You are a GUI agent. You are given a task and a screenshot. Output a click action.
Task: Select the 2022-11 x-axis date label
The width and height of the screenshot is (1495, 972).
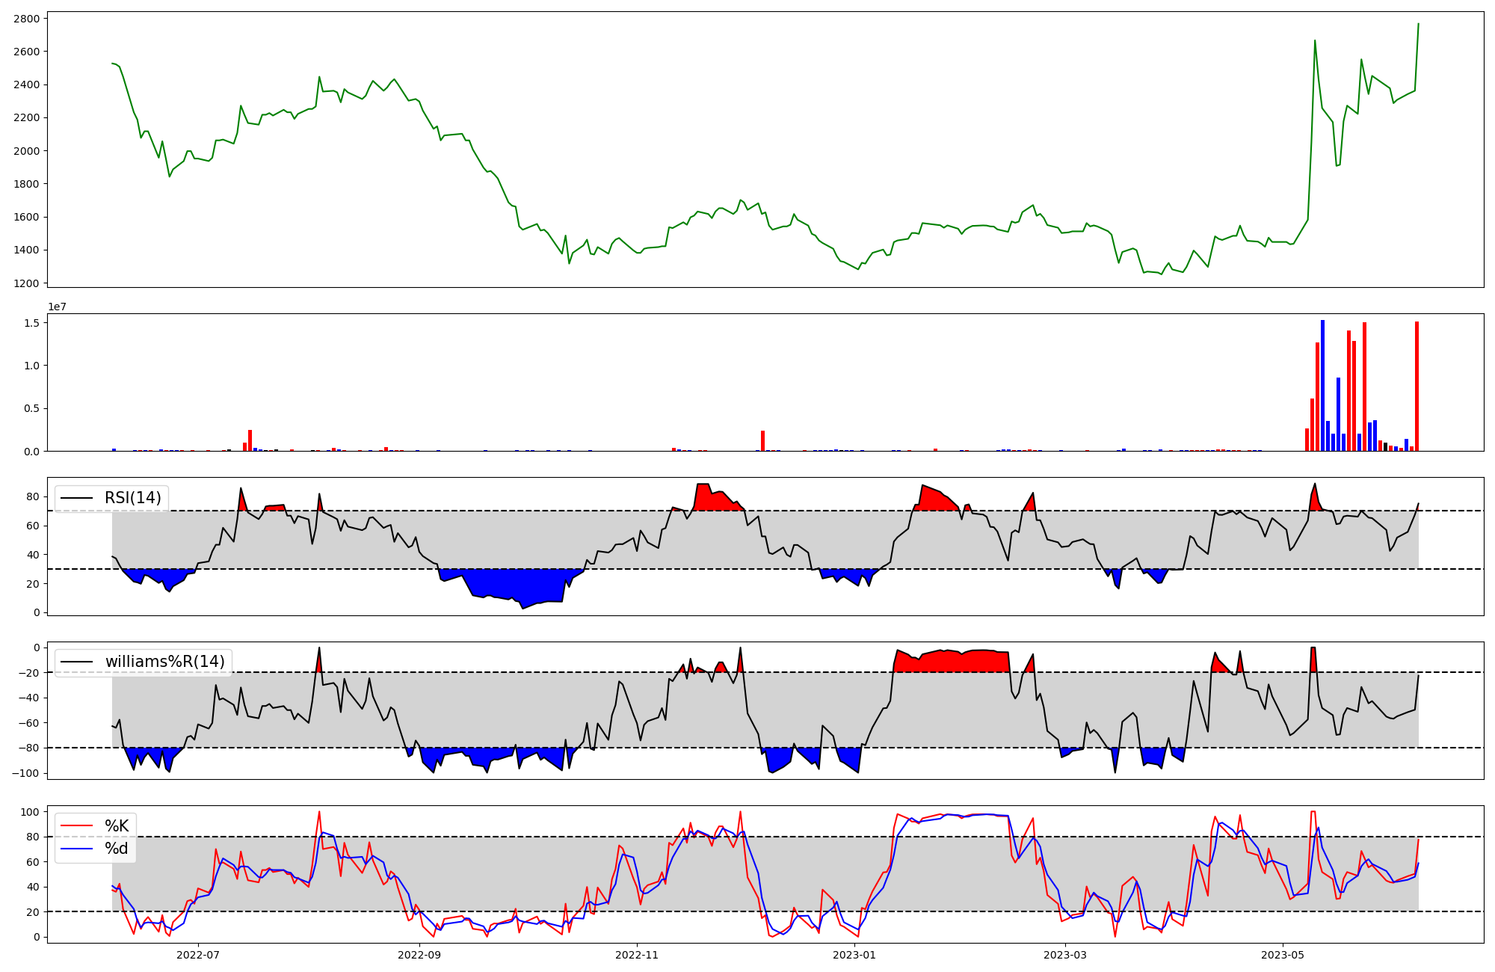tap(636, 955)
